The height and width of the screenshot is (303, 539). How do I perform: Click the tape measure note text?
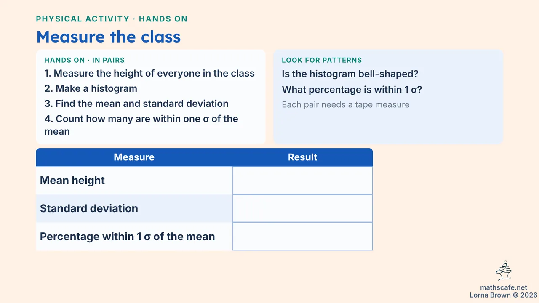coord(346,105)
